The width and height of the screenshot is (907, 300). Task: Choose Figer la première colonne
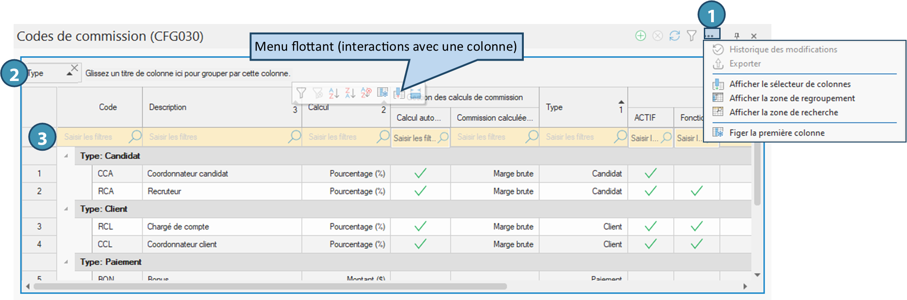[x=776, y=133]
